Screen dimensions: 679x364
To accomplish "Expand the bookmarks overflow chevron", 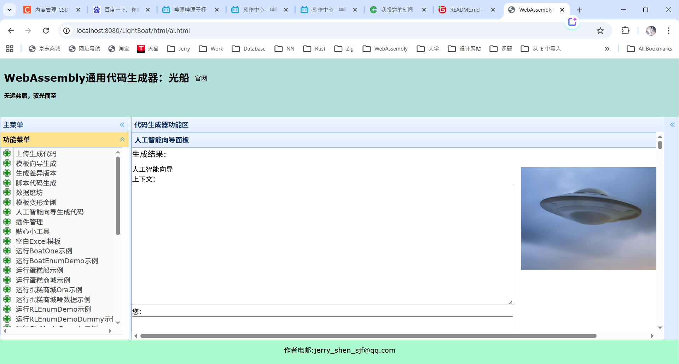I will coord(607,48).
